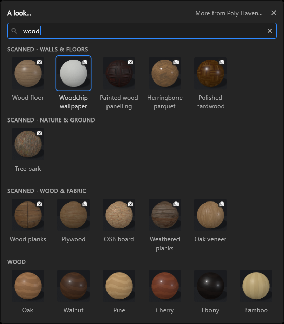This screenshot has width=284, height=324.
Task: Click camera badge on Weathered planks
Action: pos(176,204)
